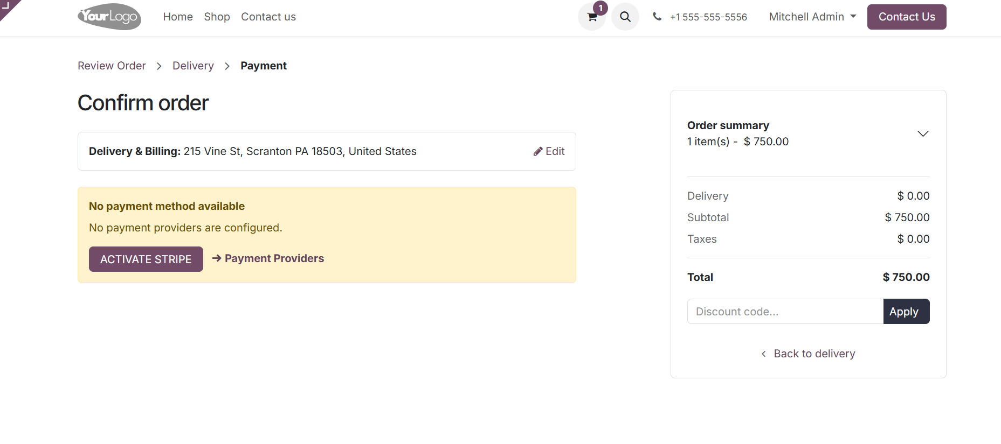Collapse the Order summary panel
The height and width of the screenshot is (444, 1001).
pyautogui.click(x=923, y=133)
